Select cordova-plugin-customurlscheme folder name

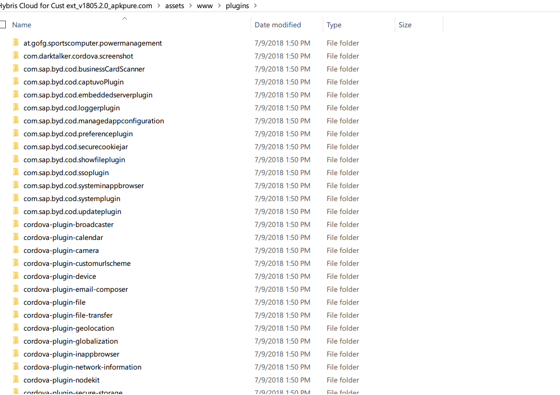(x=77, y=263)
